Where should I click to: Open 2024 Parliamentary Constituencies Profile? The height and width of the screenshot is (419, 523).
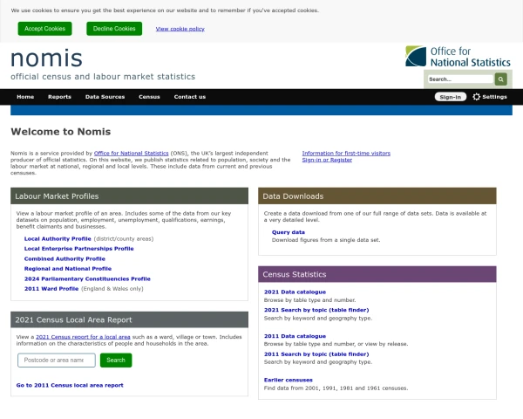click(87, 278)
